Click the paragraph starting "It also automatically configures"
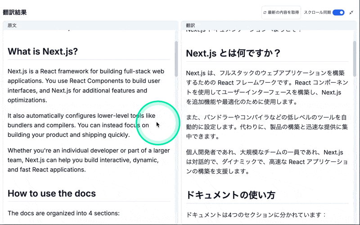 81,125
